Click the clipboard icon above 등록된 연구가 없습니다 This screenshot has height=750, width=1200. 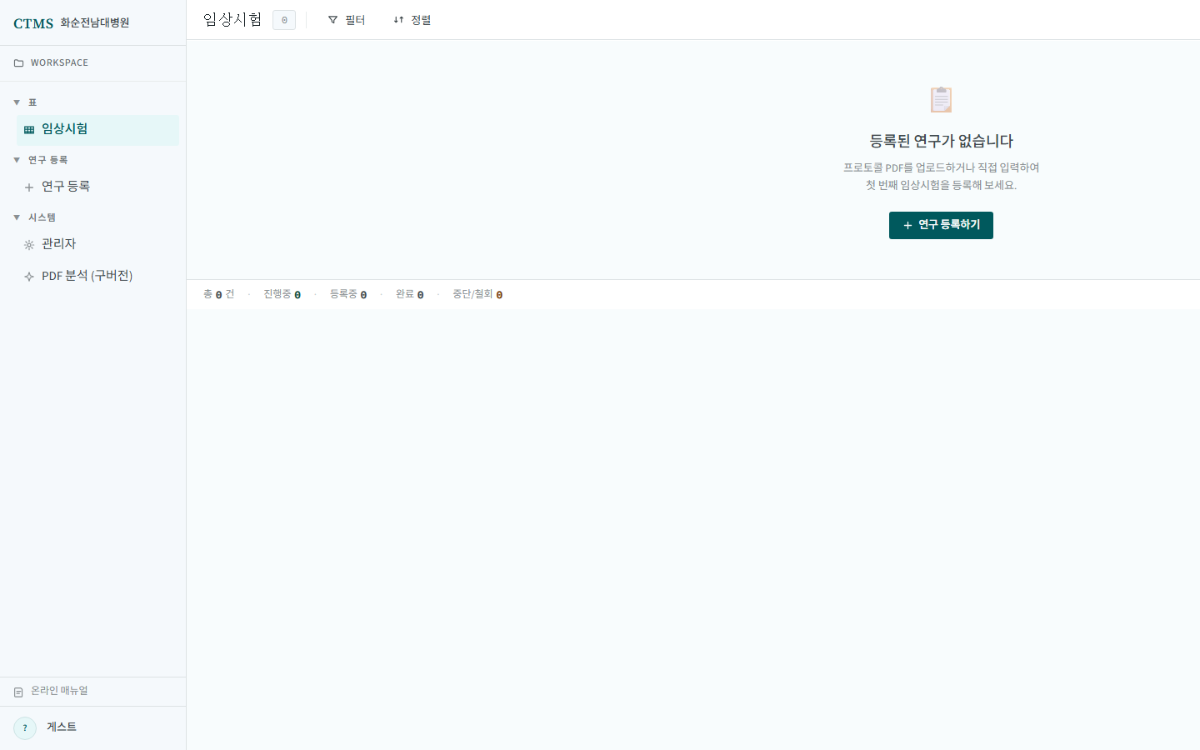[941, 99]
